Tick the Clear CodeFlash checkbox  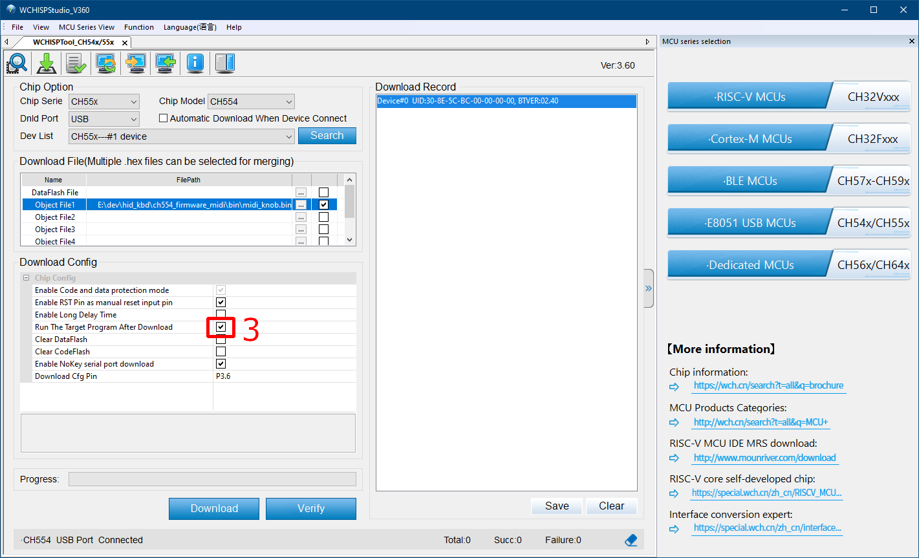coord(221,352)
